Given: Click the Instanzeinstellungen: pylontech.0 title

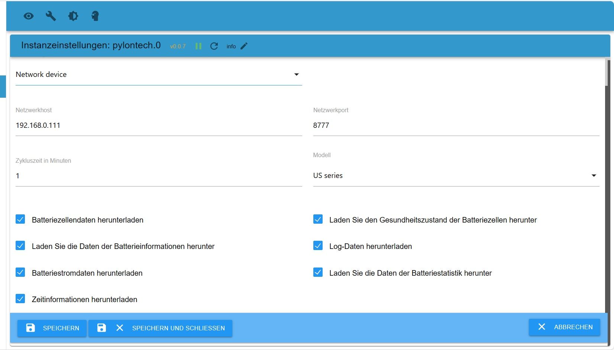Looking at the screenshot, I should click(91, 45).
